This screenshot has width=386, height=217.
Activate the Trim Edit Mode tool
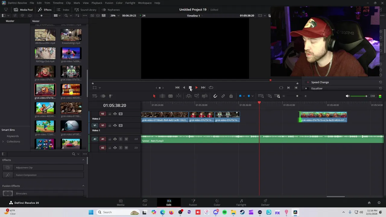[x=162, y=96]
